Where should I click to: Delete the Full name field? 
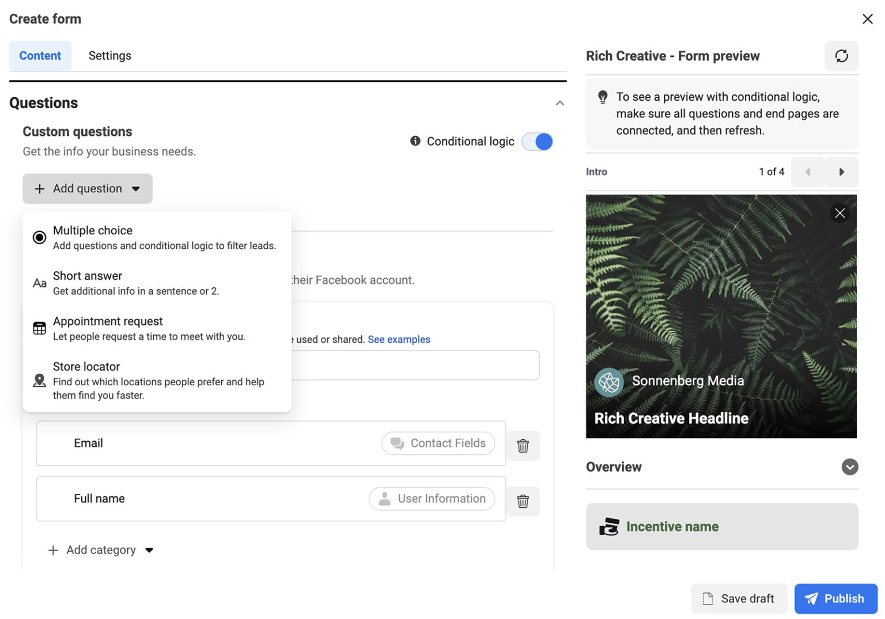pos(522,501)
